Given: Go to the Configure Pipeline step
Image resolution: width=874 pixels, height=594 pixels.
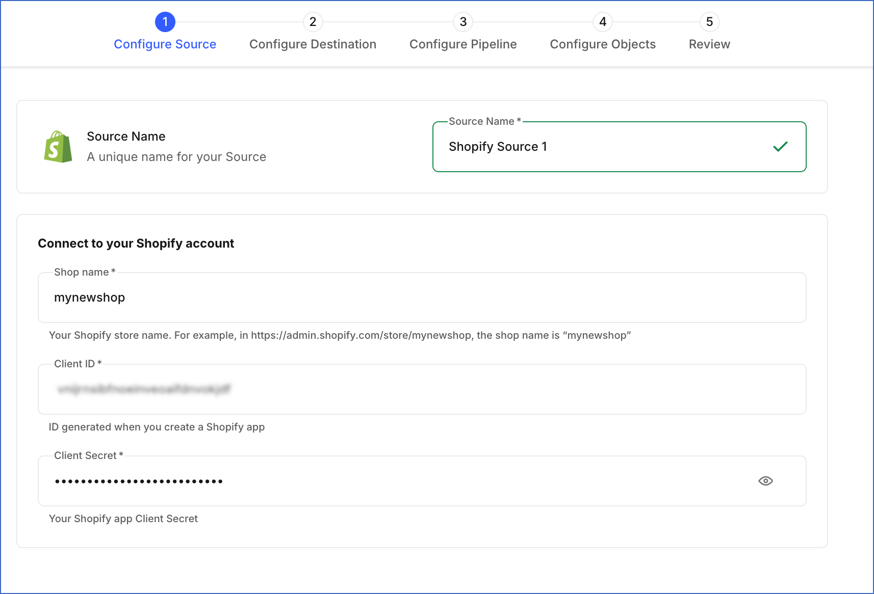Looking at the screenshot, I should (x=462, y=44).
